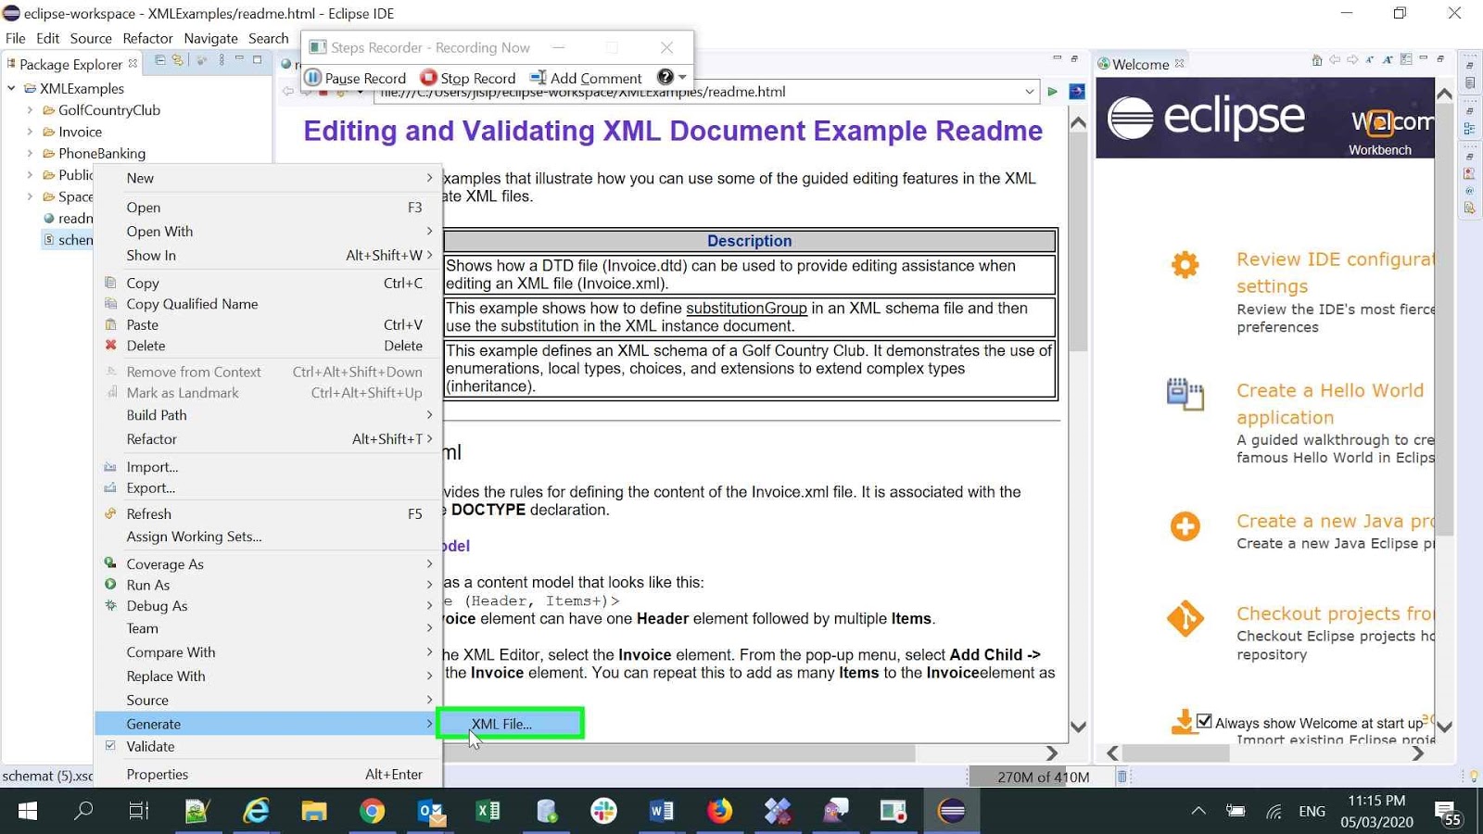The height and width of the screenshot is (834, 1483).
Task: Click the forward navigation arrow in the Welcome toolbar
Action: [x=1351, y=61]
